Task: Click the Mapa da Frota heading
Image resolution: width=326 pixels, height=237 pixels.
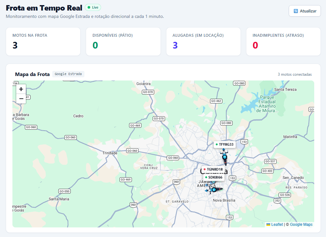Action: click(x=33, y=74)
